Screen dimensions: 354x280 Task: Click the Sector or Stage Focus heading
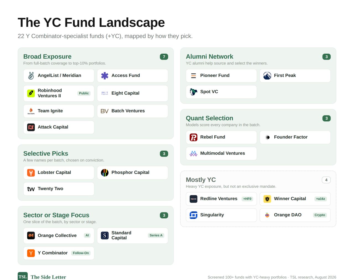pos(56,215)
